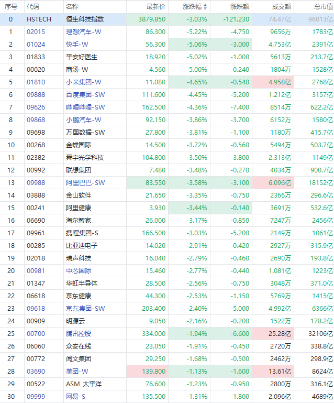Open the 哔哩哔哩-SW stock link
This screenshot has height=403, width=334.
coord(85,107)
